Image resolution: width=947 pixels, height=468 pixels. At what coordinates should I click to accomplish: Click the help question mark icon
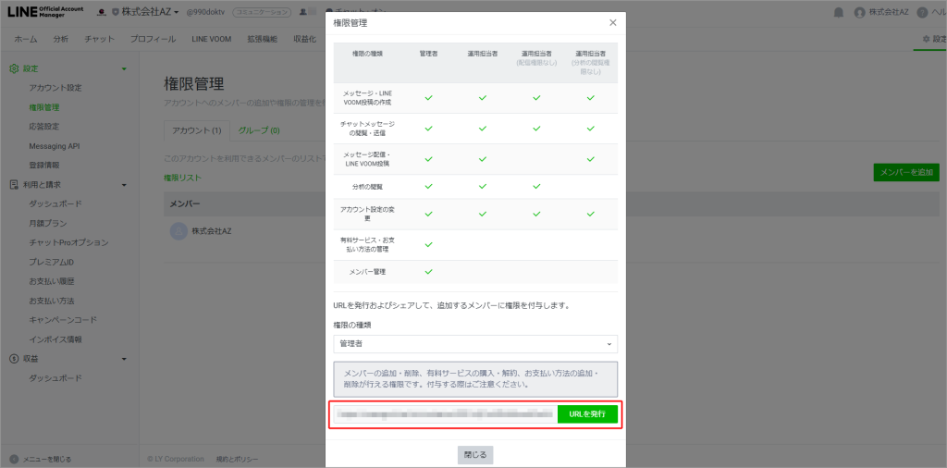(922, 12)
